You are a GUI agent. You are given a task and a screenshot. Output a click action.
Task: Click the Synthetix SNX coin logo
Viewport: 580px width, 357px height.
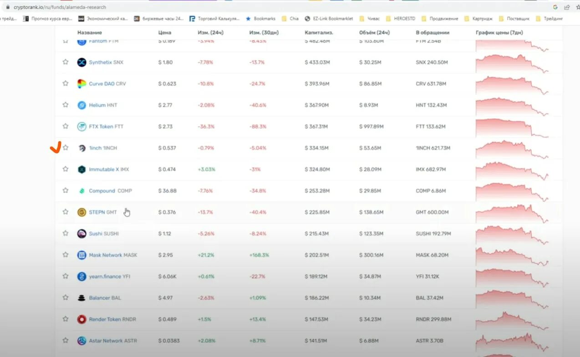click(x=81, y=62)
